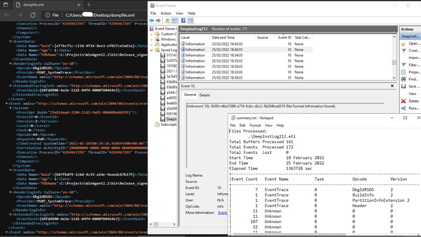Click the Up One Level toolbar icon
This screenshot has height=237, width=421.
(168, 21)
